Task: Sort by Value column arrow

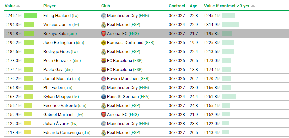Action: click(x=18, y=6)
